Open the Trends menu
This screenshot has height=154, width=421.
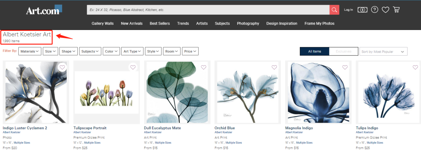click(x=183, y=24)
